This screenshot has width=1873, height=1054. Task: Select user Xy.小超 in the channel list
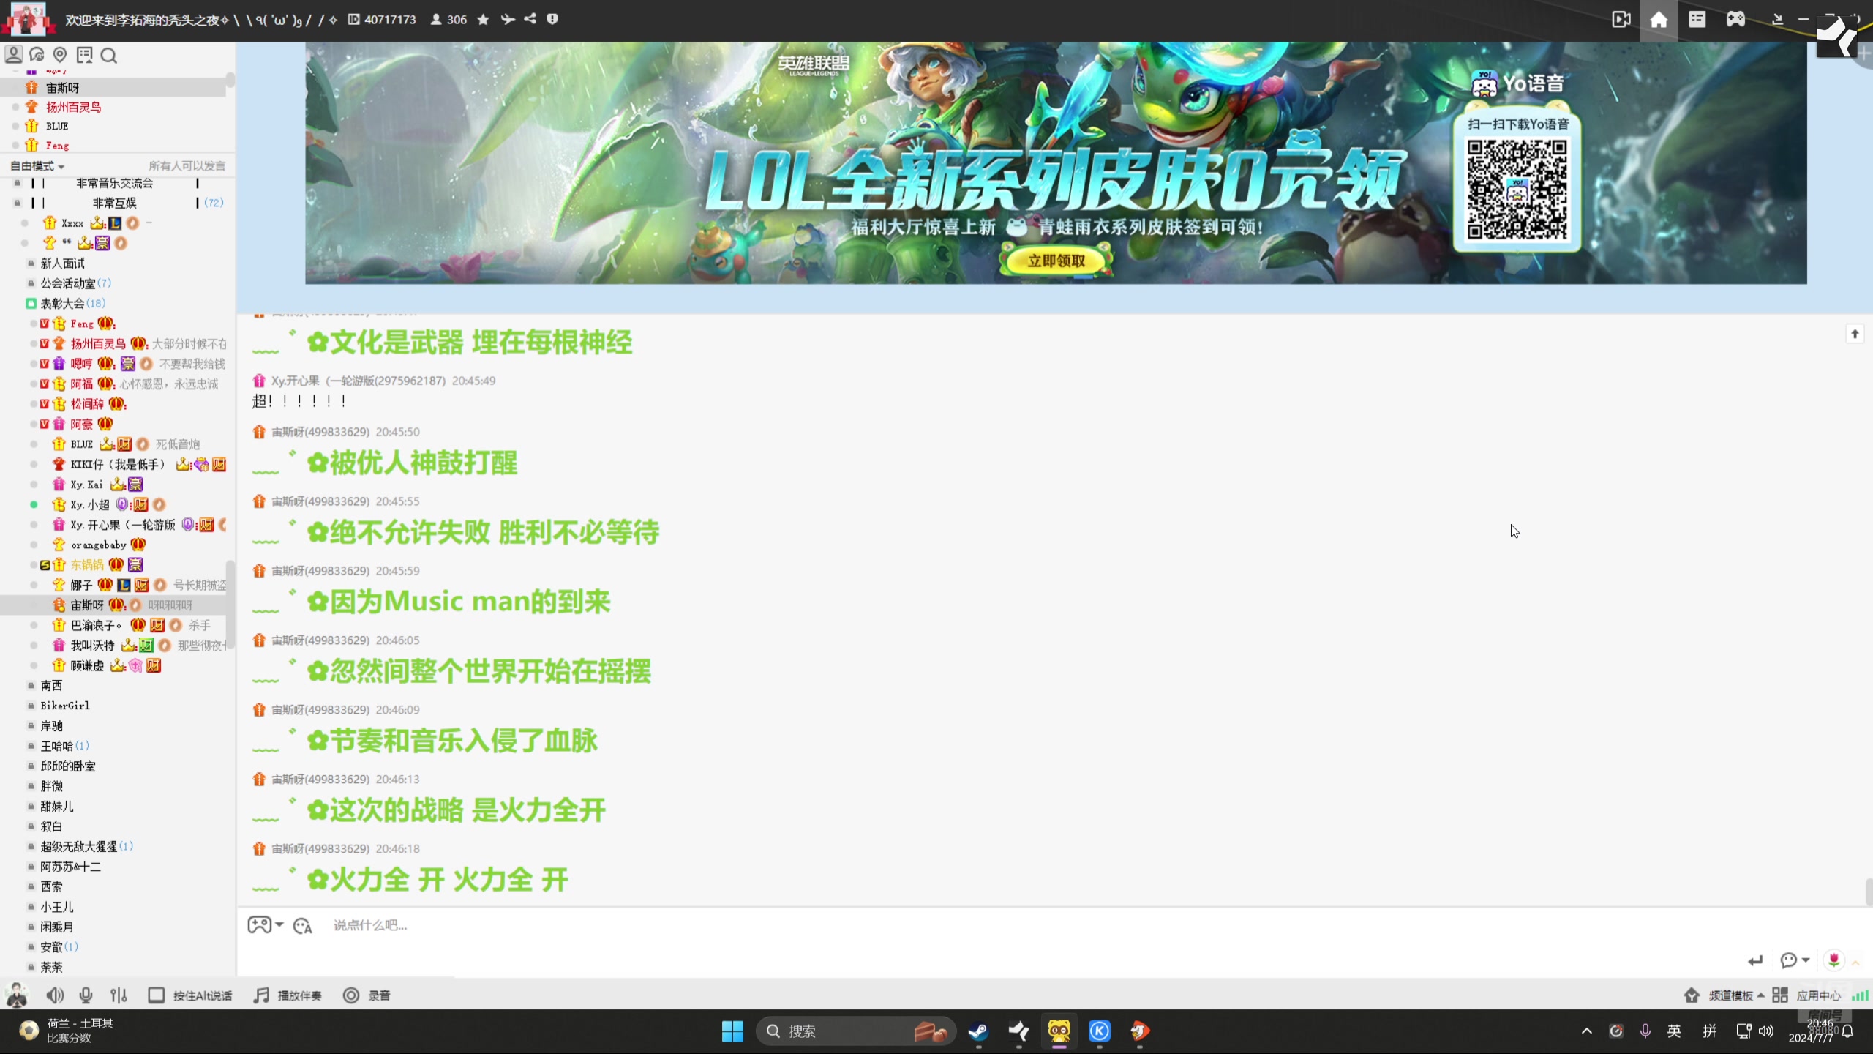[90, 505]
